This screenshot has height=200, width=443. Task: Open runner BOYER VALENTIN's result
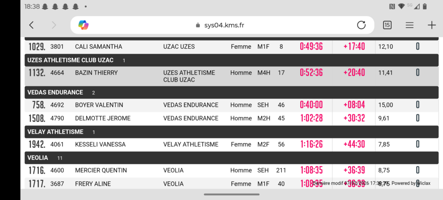click(x=99, y=105)
